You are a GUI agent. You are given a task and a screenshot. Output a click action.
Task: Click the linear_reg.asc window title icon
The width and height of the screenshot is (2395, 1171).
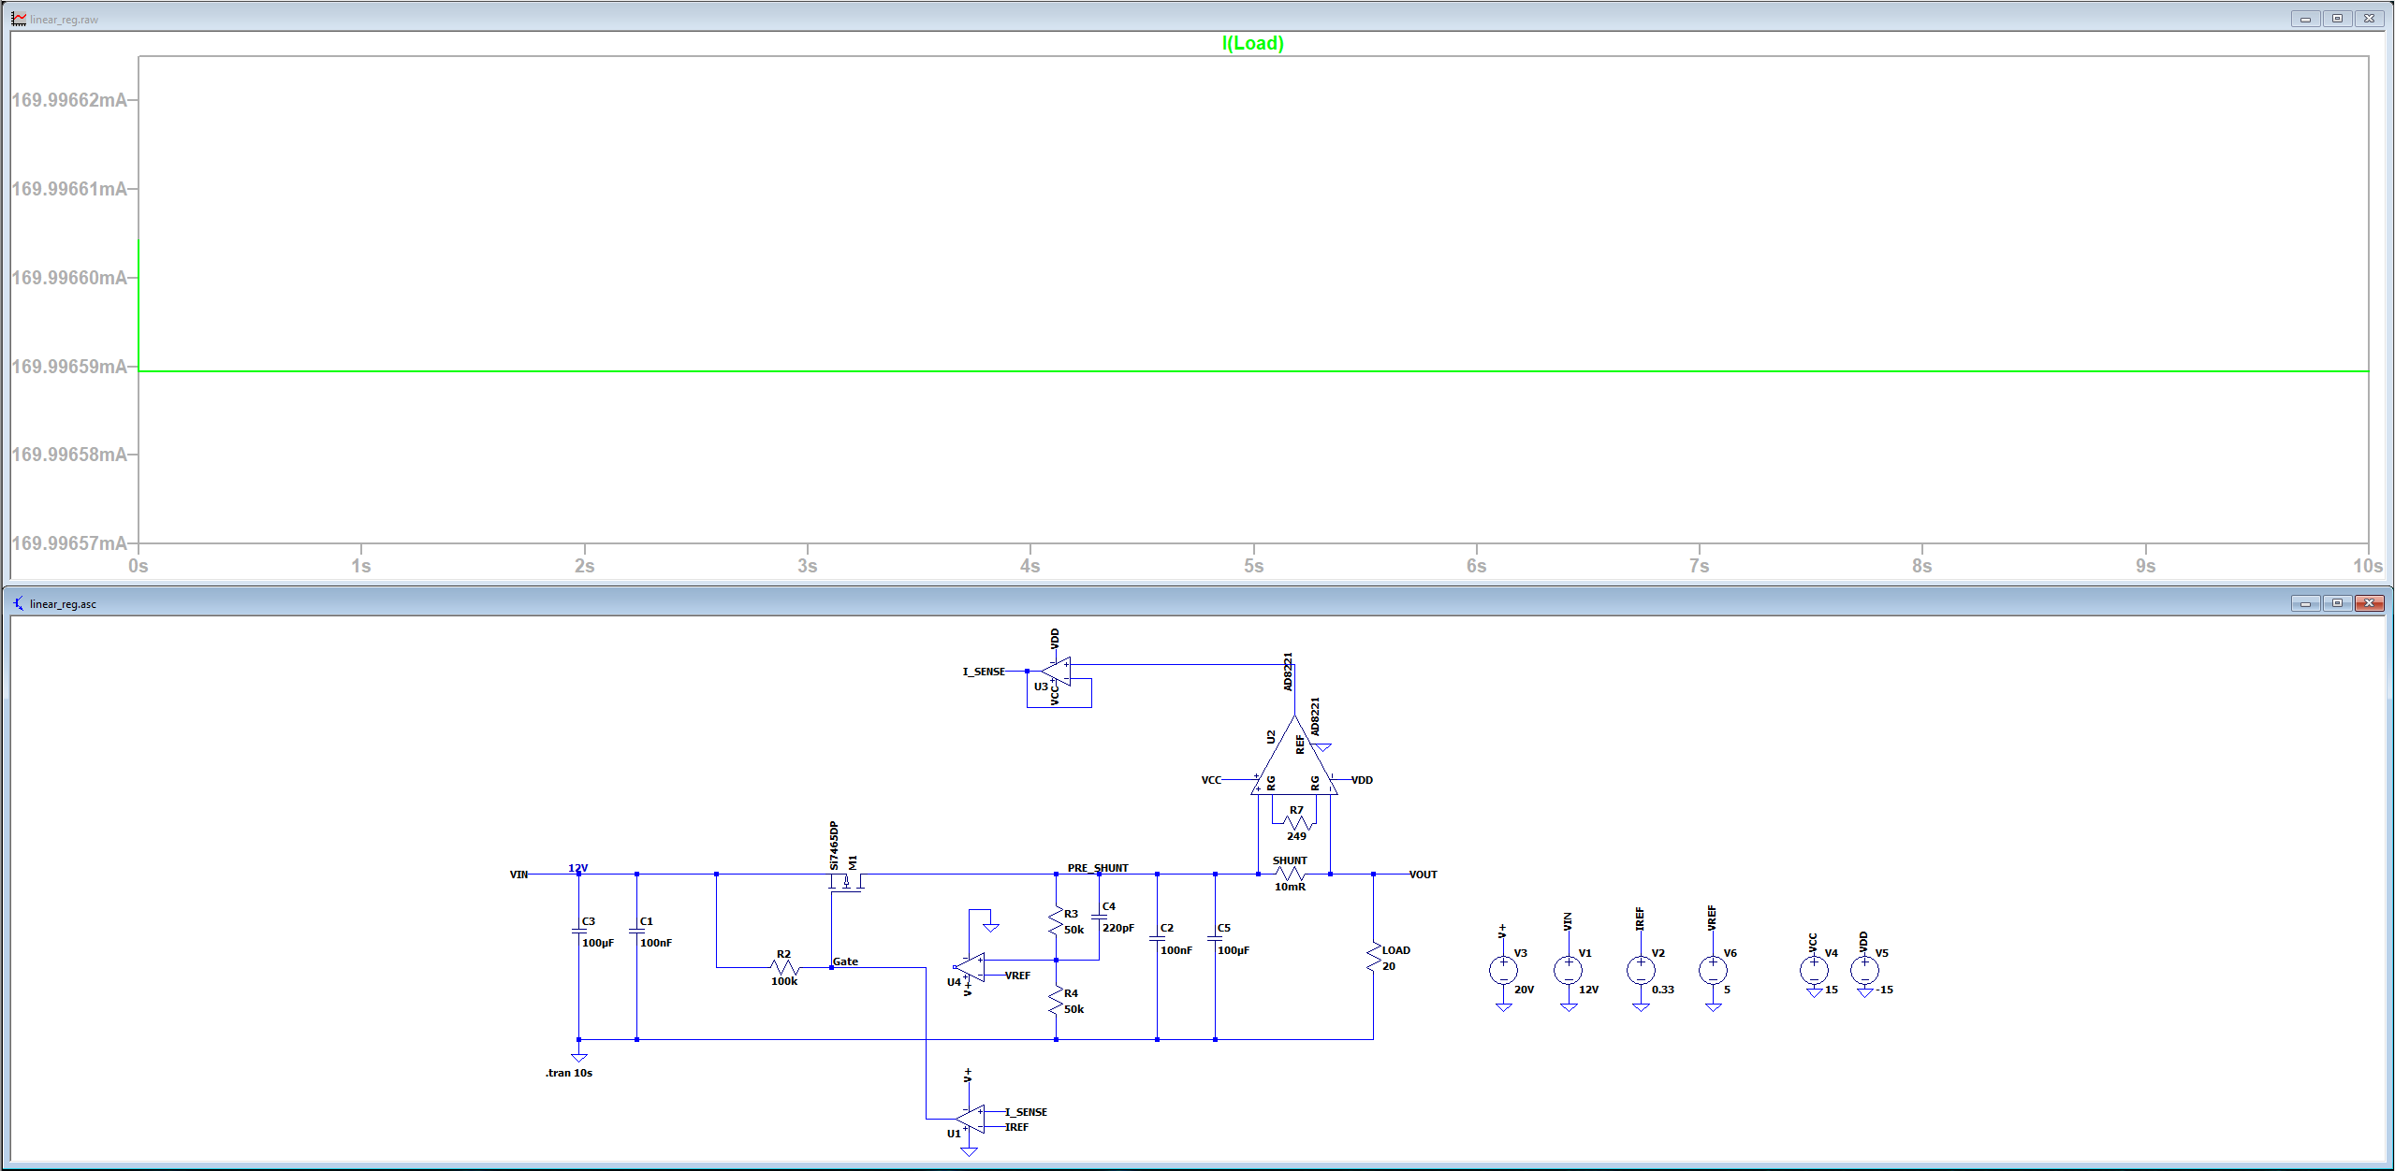coord(18,603)
